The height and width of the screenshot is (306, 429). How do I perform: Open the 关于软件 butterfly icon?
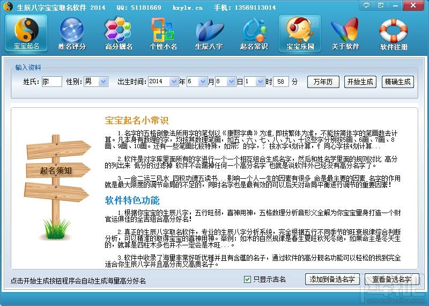tap(345, 33)
